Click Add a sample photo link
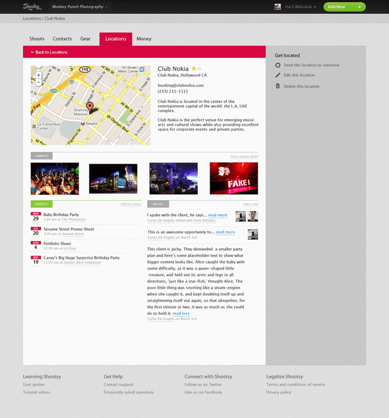The width and height of the screenshot is (389, 418). tap(244, 157)
